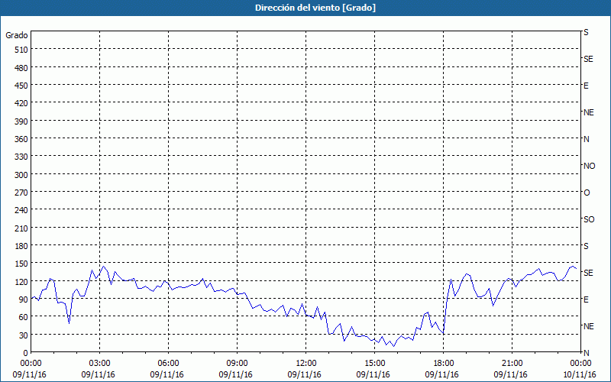Click the 'NO' compass label on right axis
Screen dimensions: 611x382
(589, 166)
